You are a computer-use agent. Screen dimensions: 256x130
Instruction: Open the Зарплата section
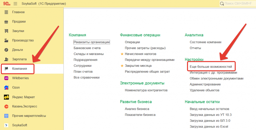(19, 59)
